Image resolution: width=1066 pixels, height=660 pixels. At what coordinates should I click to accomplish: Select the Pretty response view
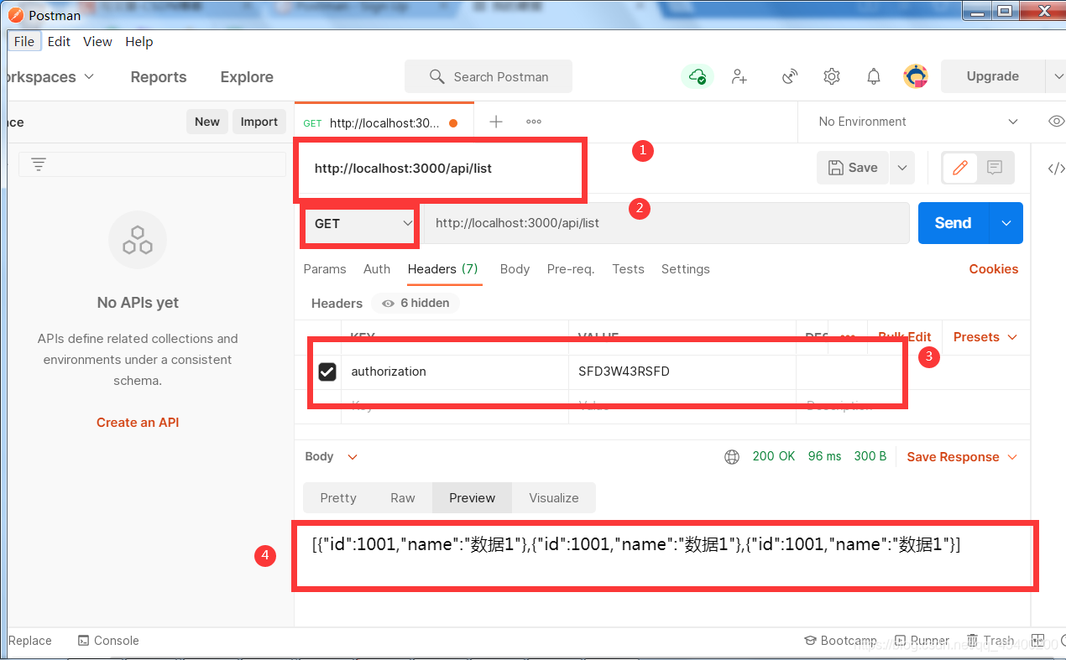[338, 498]
